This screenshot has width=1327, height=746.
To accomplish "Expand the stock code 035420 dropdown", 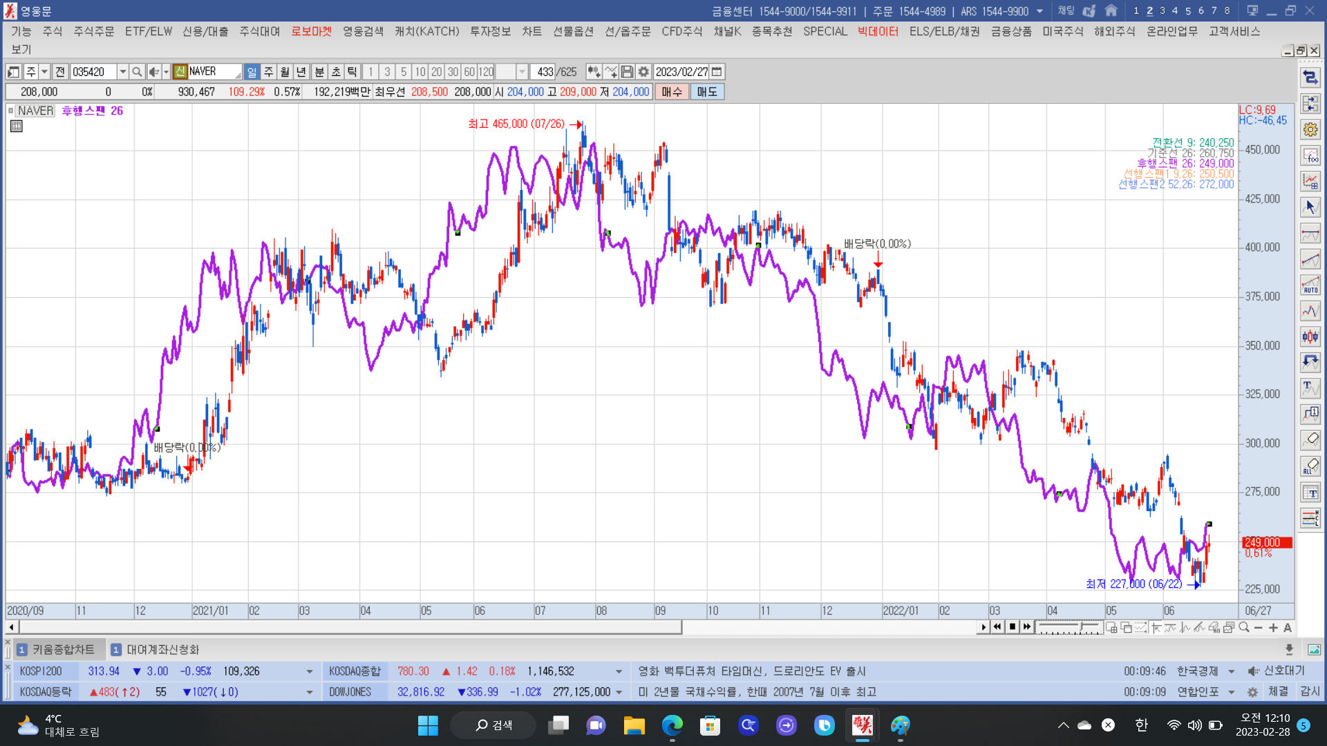I will point(122,72).
